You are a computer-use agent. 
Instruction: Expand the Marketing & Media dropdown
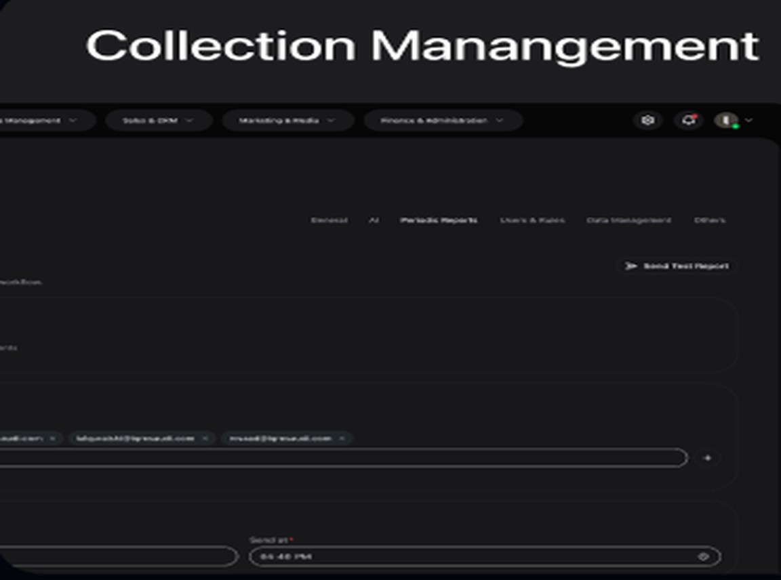[288, 121]
